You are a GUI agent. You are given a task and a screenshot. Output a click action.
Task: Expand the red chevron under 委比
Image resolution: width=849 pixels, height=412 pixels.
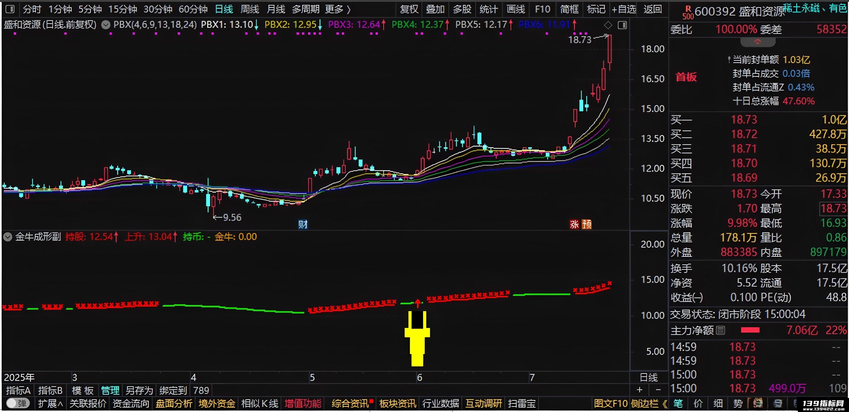pos(758,42)
